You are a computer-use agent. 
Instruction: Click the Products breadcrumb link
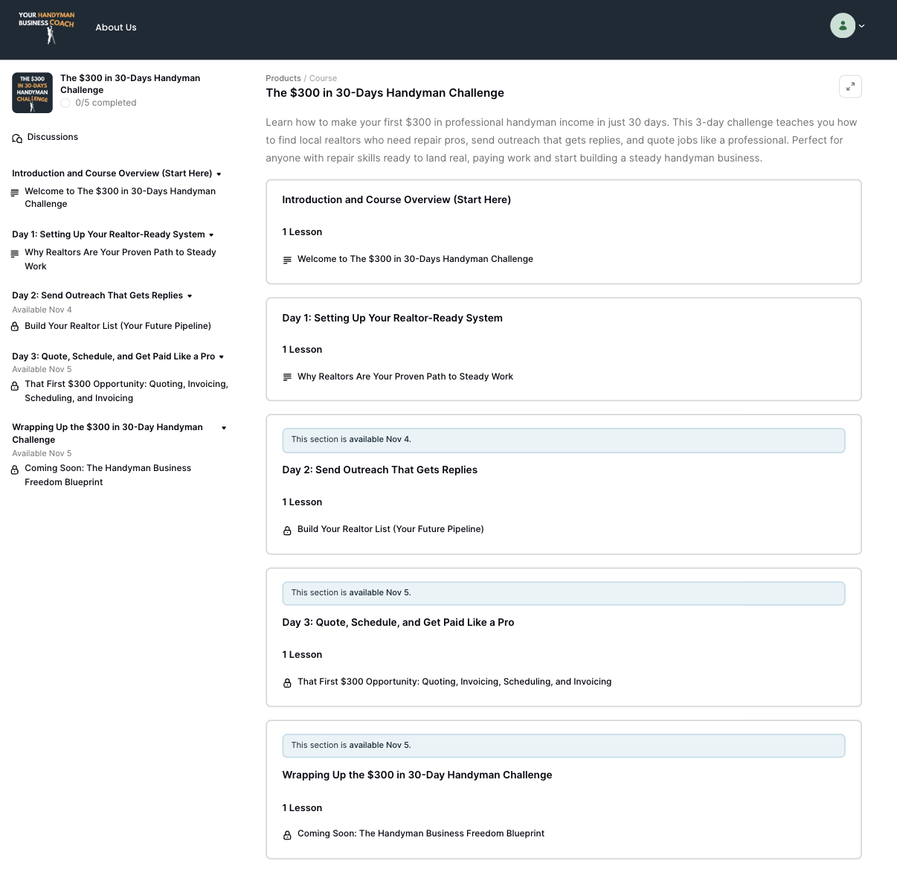click(x=283, y=78)
